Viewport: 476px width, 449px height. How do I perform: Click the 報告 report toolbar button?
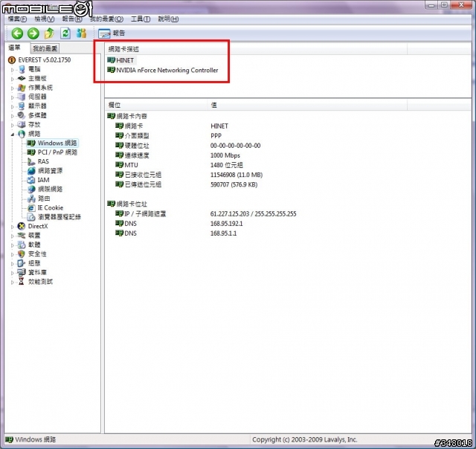tap(112, 33)
